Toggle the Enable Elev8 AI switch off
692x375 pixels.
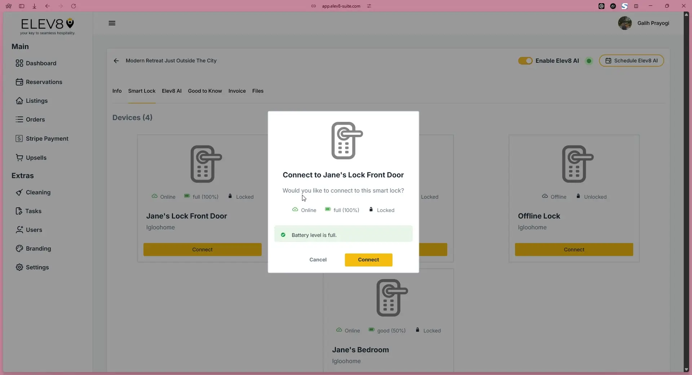525,61
